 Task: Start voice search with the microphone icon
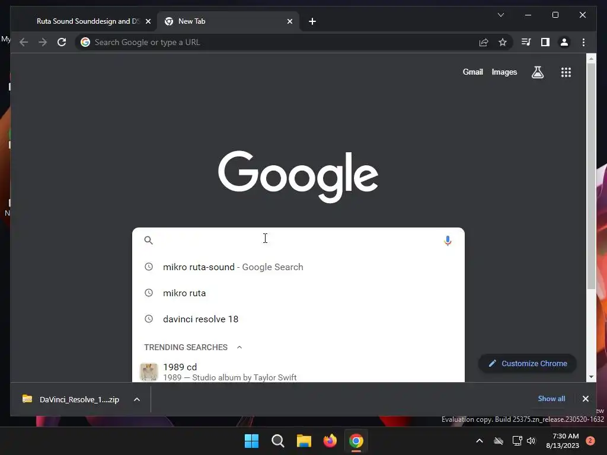point(448,241)
